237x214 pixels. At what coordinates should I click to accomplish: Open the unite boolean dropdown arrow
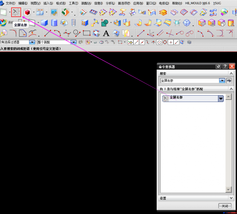[111, 23]
